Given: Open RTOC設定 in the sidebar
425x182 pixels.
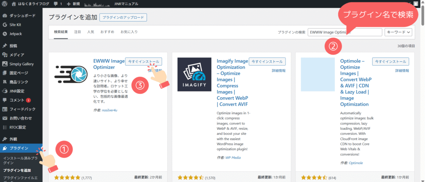Looking at the screenshot, I should click(17, 127).
